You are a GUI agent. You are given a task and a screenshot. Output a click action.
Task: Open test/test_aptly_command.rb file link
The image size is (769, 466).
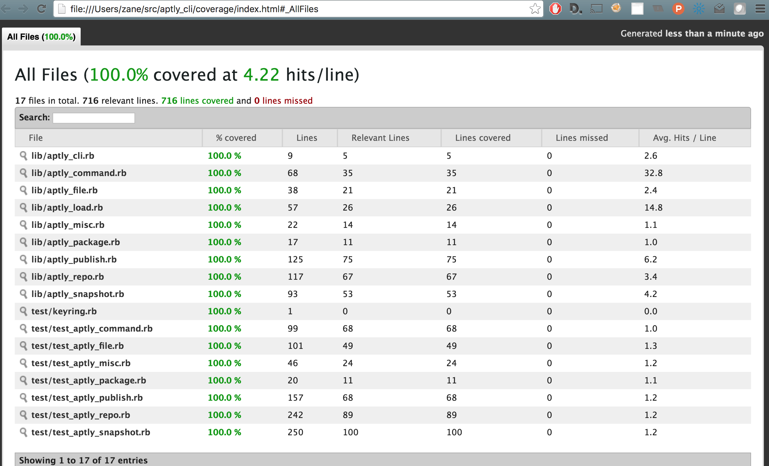92,329
